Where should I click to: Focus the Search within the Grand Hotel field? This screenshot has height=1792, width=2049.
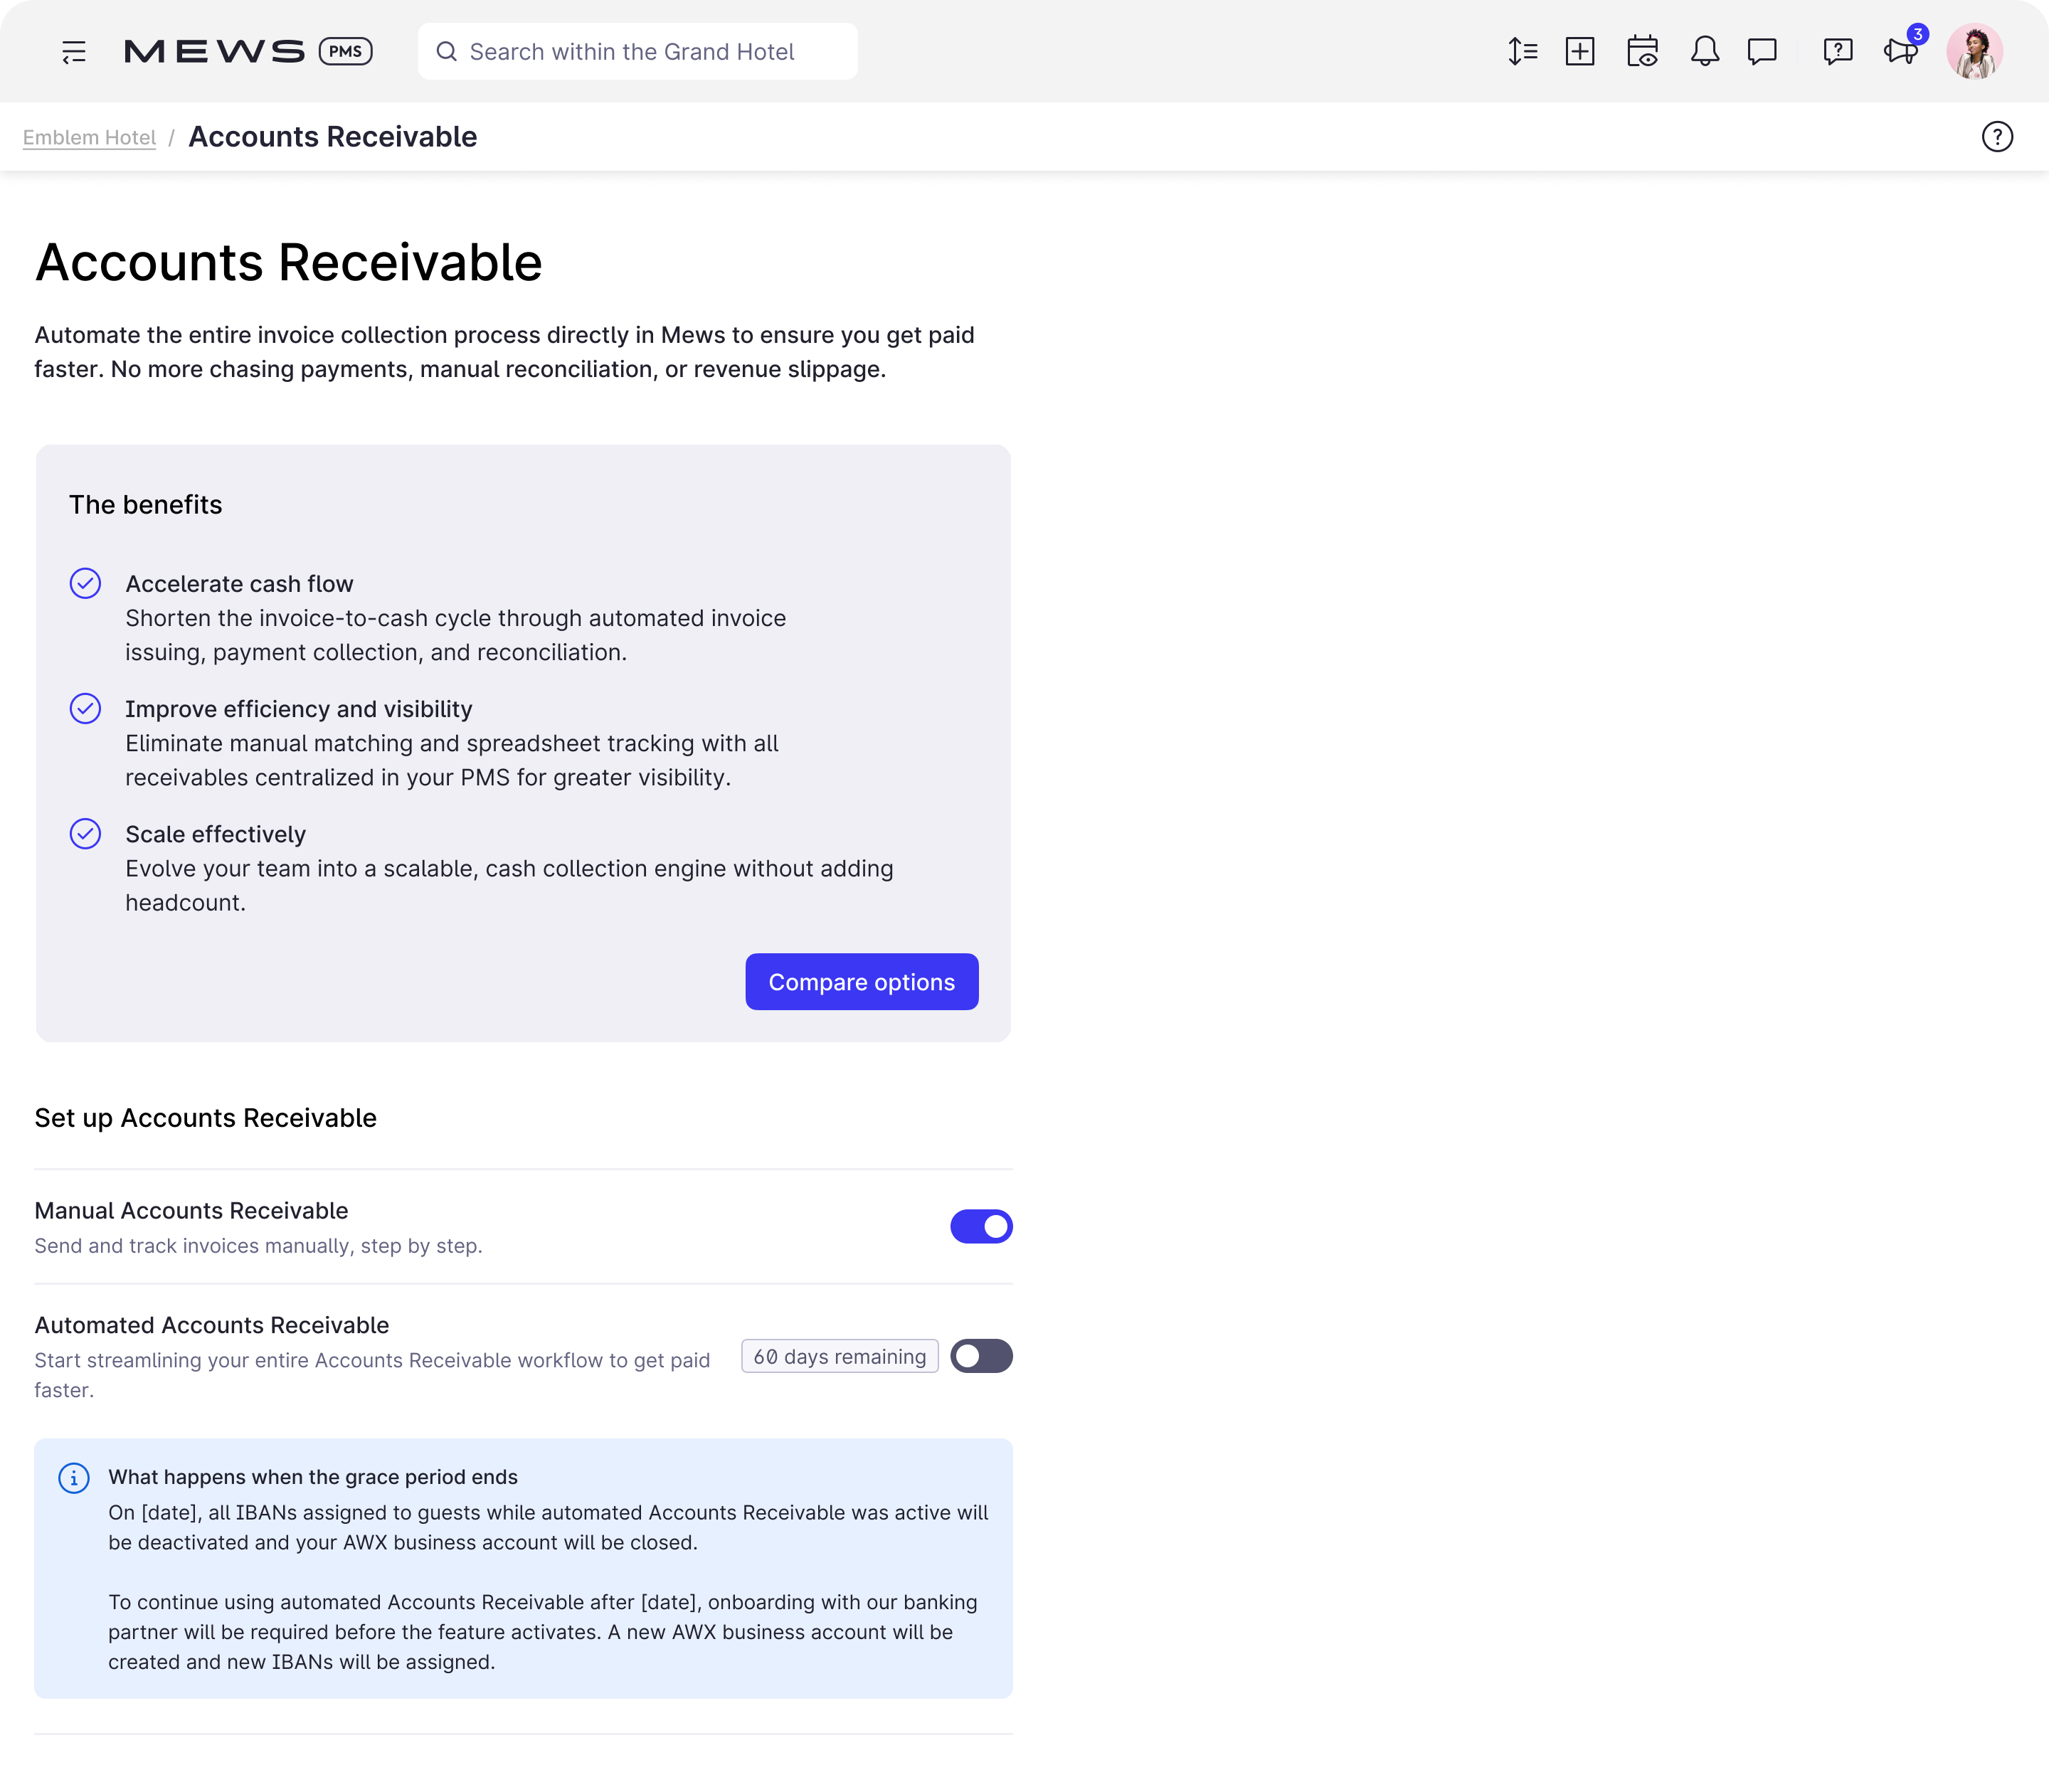point(637,51)
